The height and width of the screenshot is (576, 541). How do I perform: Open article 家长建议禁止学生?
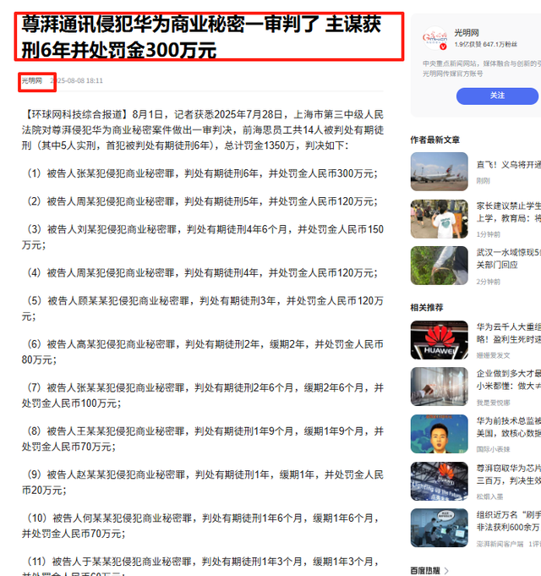point(508,212)
